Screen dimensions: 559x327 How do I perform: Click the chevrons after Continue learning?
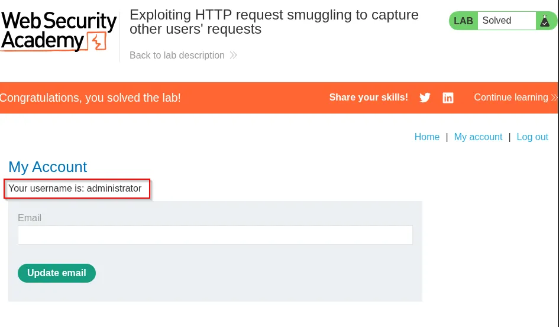coord(554,98)
